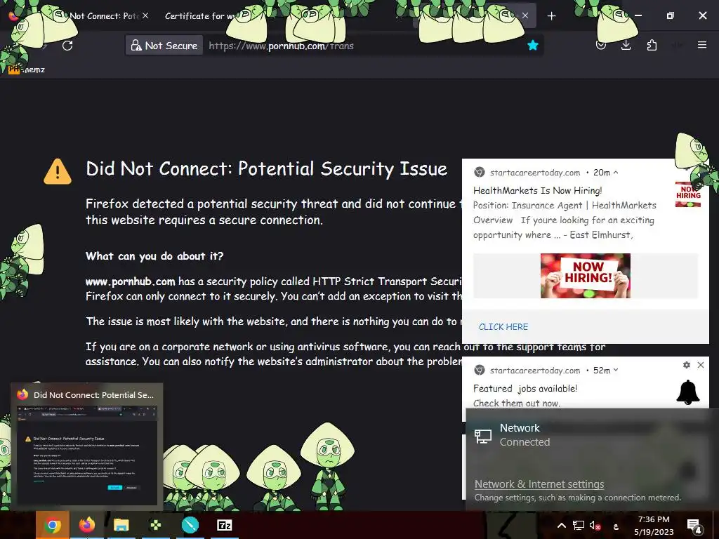Open the Action Center notifications icon
This screenshot has height=539, width=719.
tap(694, 526)
